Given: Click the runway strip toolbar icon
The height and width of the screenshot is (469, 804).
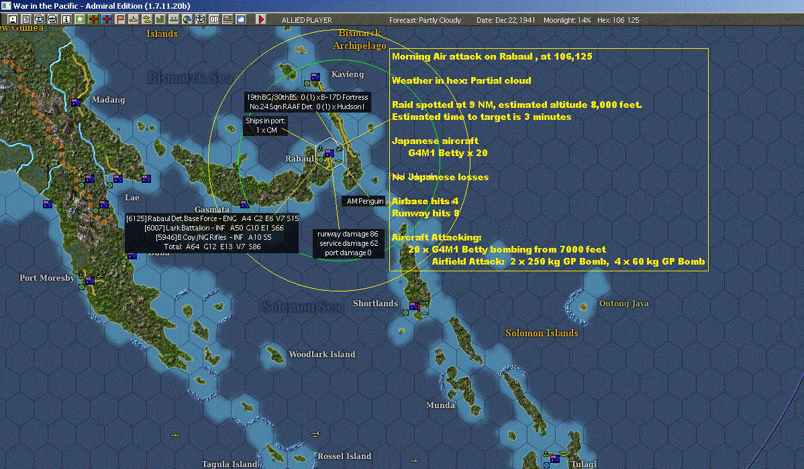Looking at the screenshot, I should (227, 19).
